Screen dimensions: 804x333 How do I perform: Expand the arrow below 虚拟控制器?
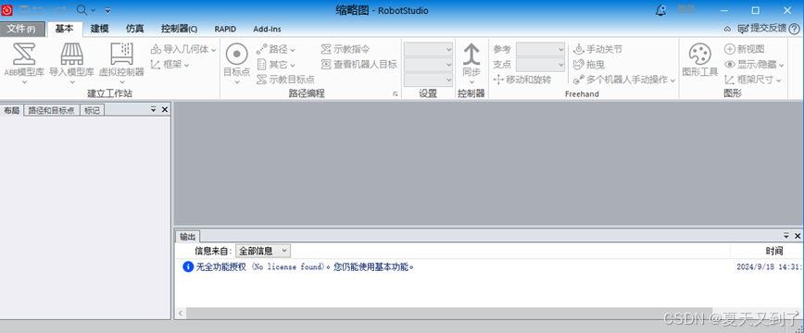(x=122, y=81)
